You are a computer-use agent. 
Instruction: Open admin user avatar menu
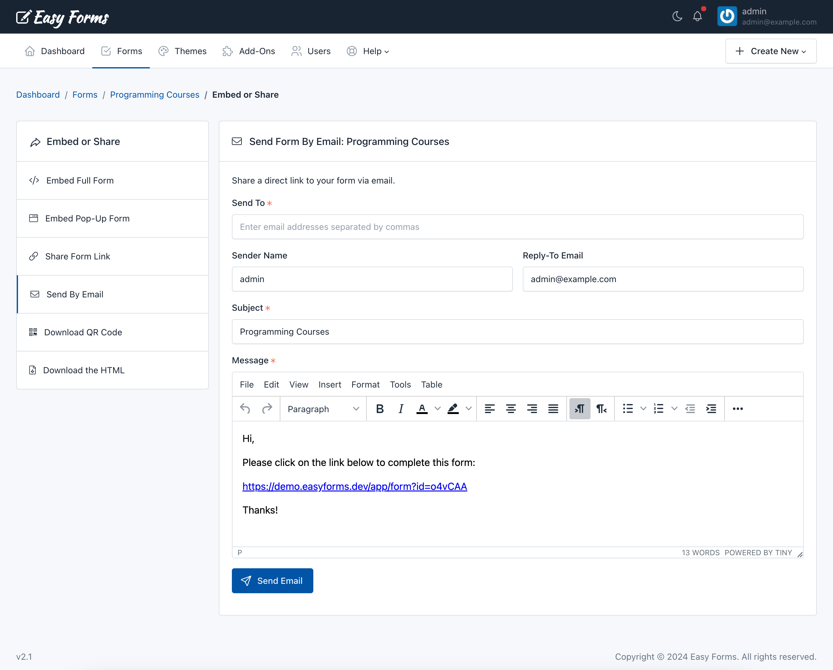point(727,16)
